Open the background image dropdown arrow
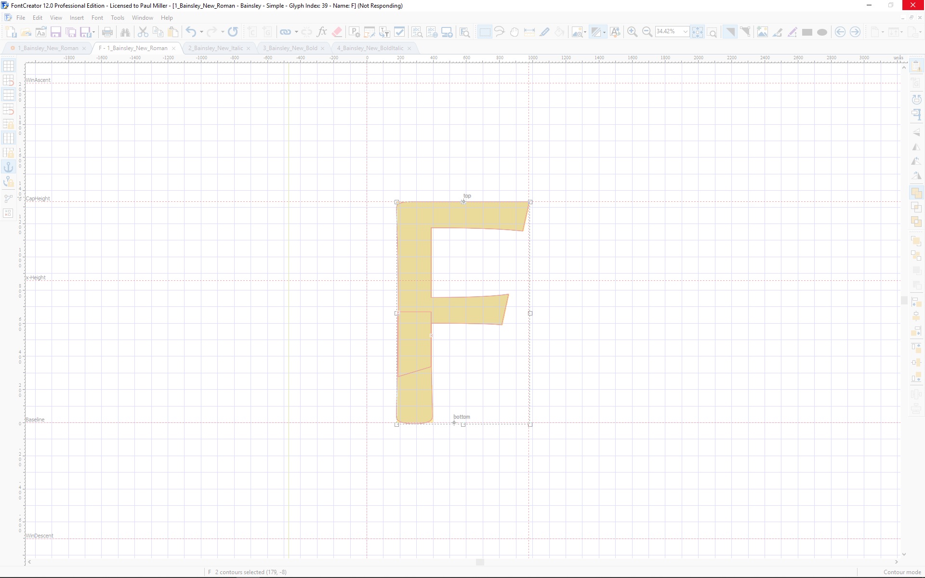This screenshot has width=925, height=578. coord(585,32)
